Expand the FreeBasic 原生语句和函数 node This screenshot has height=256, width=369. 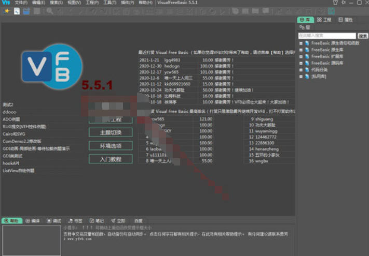(x=301, y=43)
